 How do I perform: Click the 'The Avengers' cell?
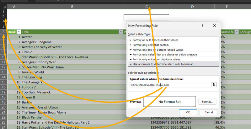pyautogui.click(x=72, y=82)
